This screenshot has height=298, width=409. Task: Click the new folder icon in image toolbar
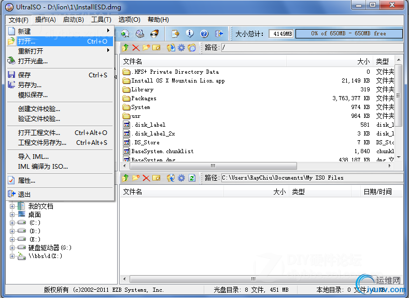click(146, 48)
